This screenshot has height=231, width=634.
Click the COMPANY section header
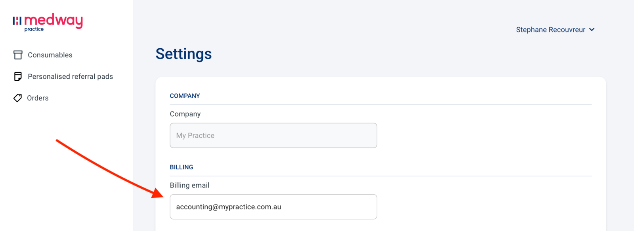185,96
